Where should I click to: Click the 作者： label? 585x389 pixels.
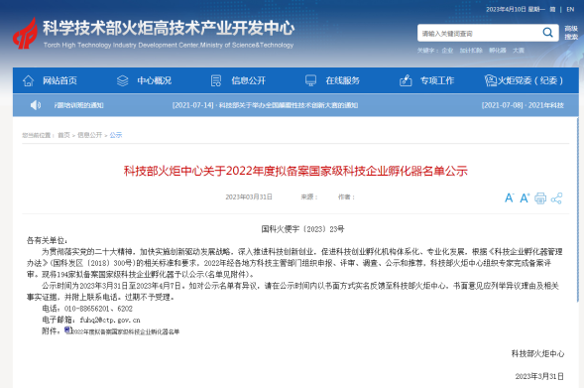point(346,196)
